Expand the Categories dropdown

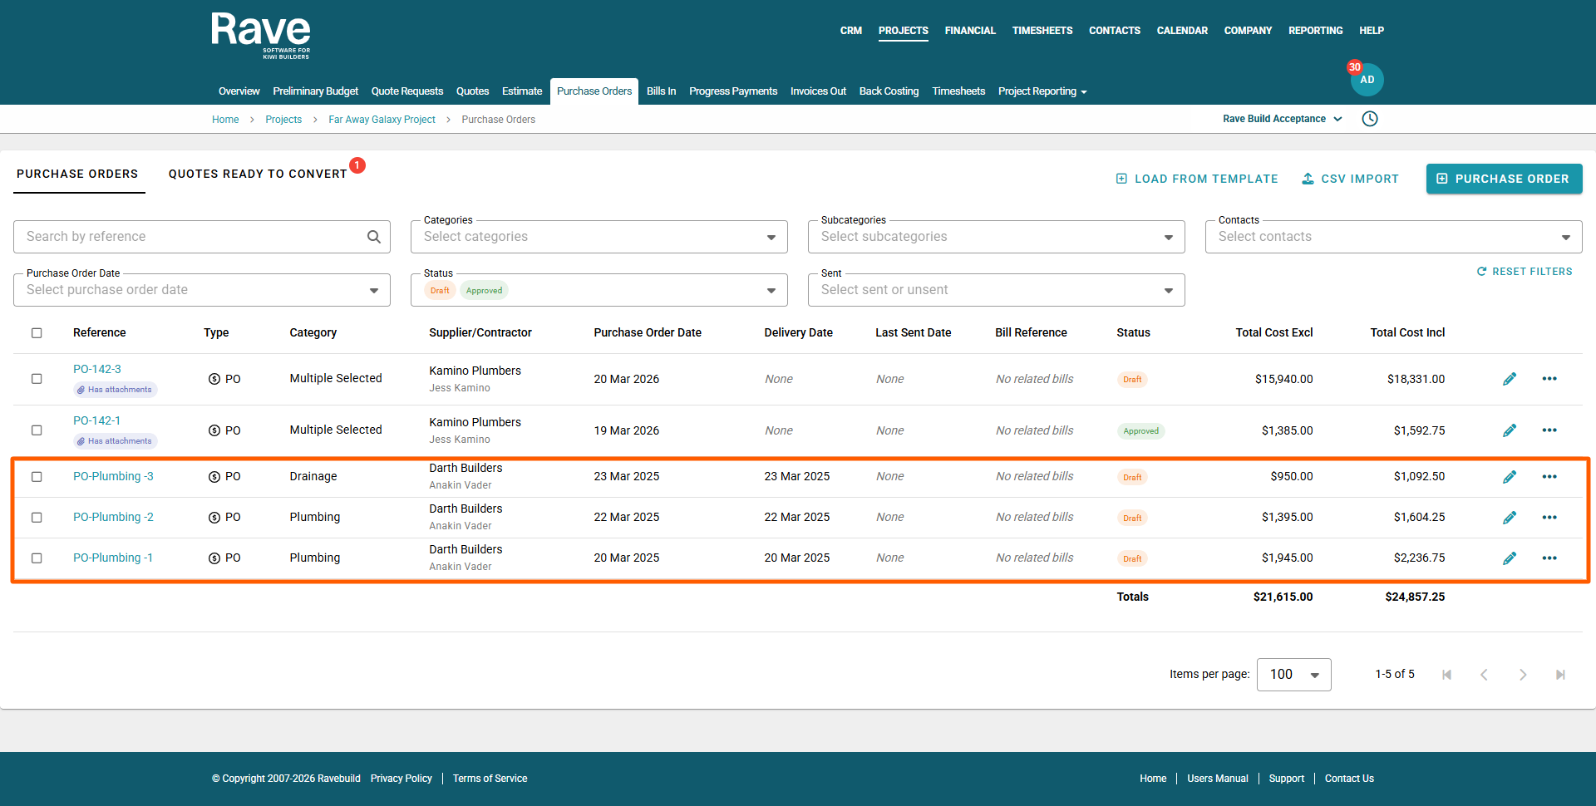[771, 238]
